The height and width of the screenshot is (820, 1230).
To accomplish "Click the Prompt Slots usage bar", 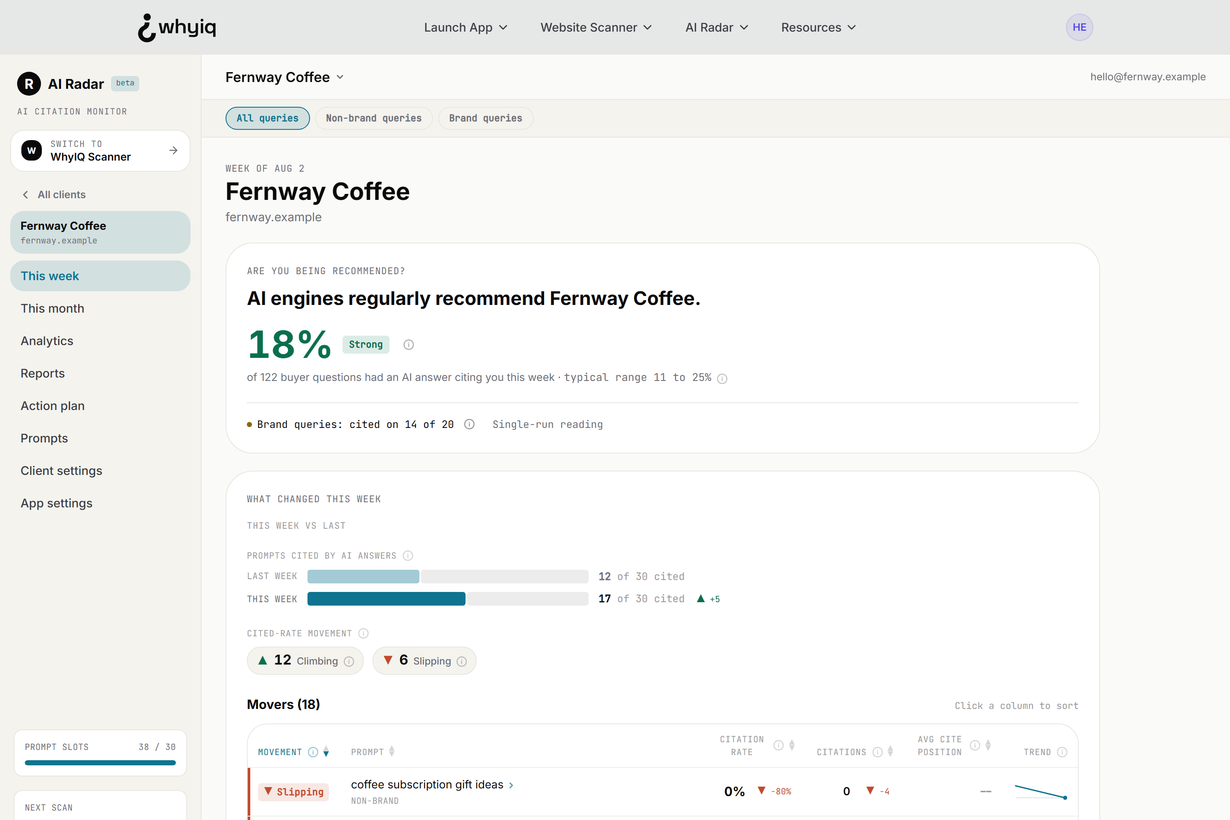I will [100, 763].
